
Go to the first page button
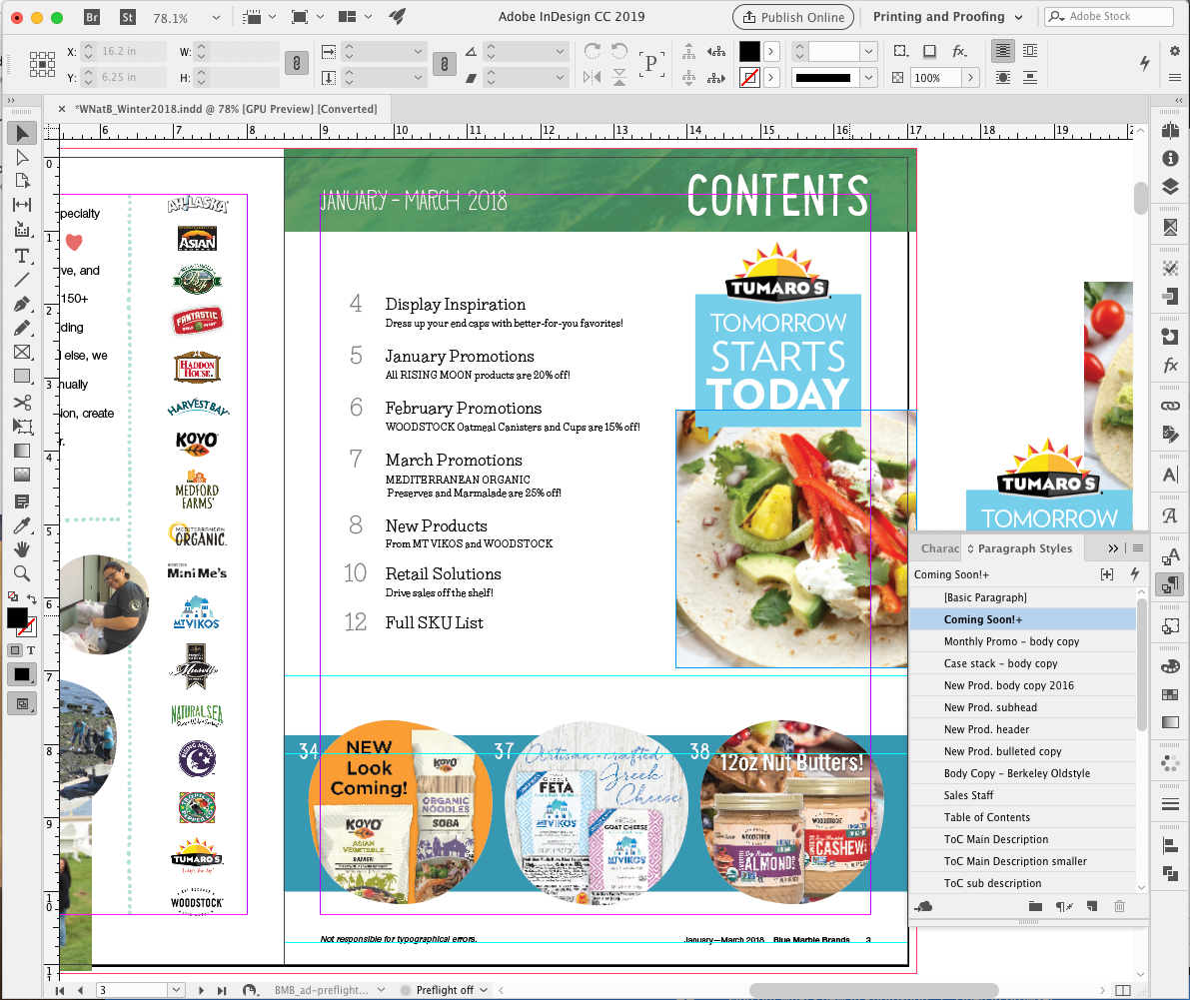point(59,990)
